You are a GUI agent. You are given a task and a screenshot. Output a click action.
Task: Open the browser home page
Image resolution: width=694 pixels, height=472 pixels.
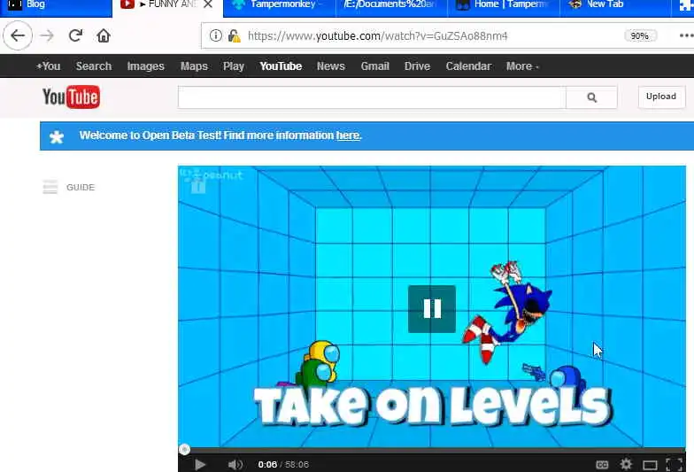tap(104, 35)
